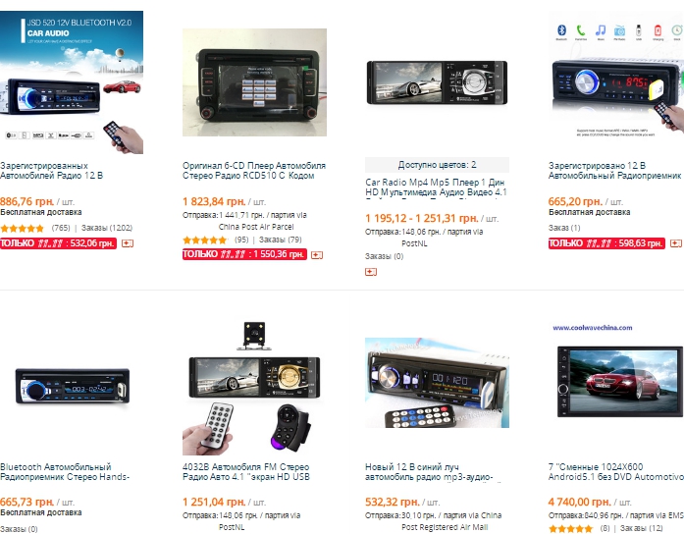Click star rating of the 4 740,00 грн. Android unit
Image resolution: width=684 pixels, height=534 pixels.
click(x=570, y=529)
